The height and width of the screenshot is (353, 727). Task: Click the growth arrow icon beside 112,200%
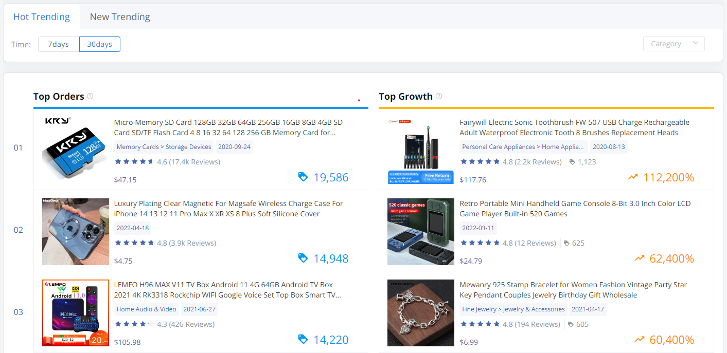[633, 177]
